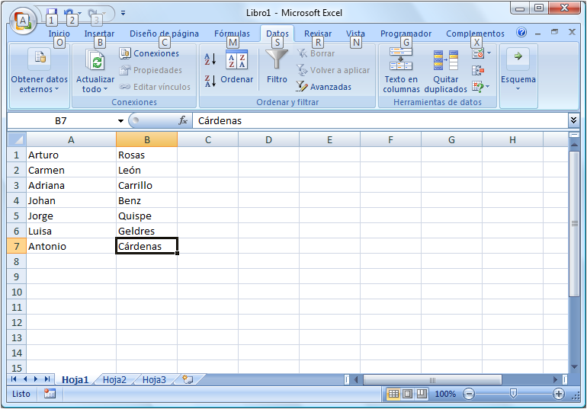Image resolution: width=587 pixels, height=409 pixels.
Task: Go to the Revisar tab
Action: (x=317, y=34)
